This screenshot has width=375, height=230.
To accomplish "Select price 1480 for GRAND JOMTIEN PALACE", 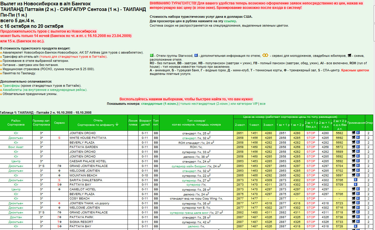I will [254, 213].
